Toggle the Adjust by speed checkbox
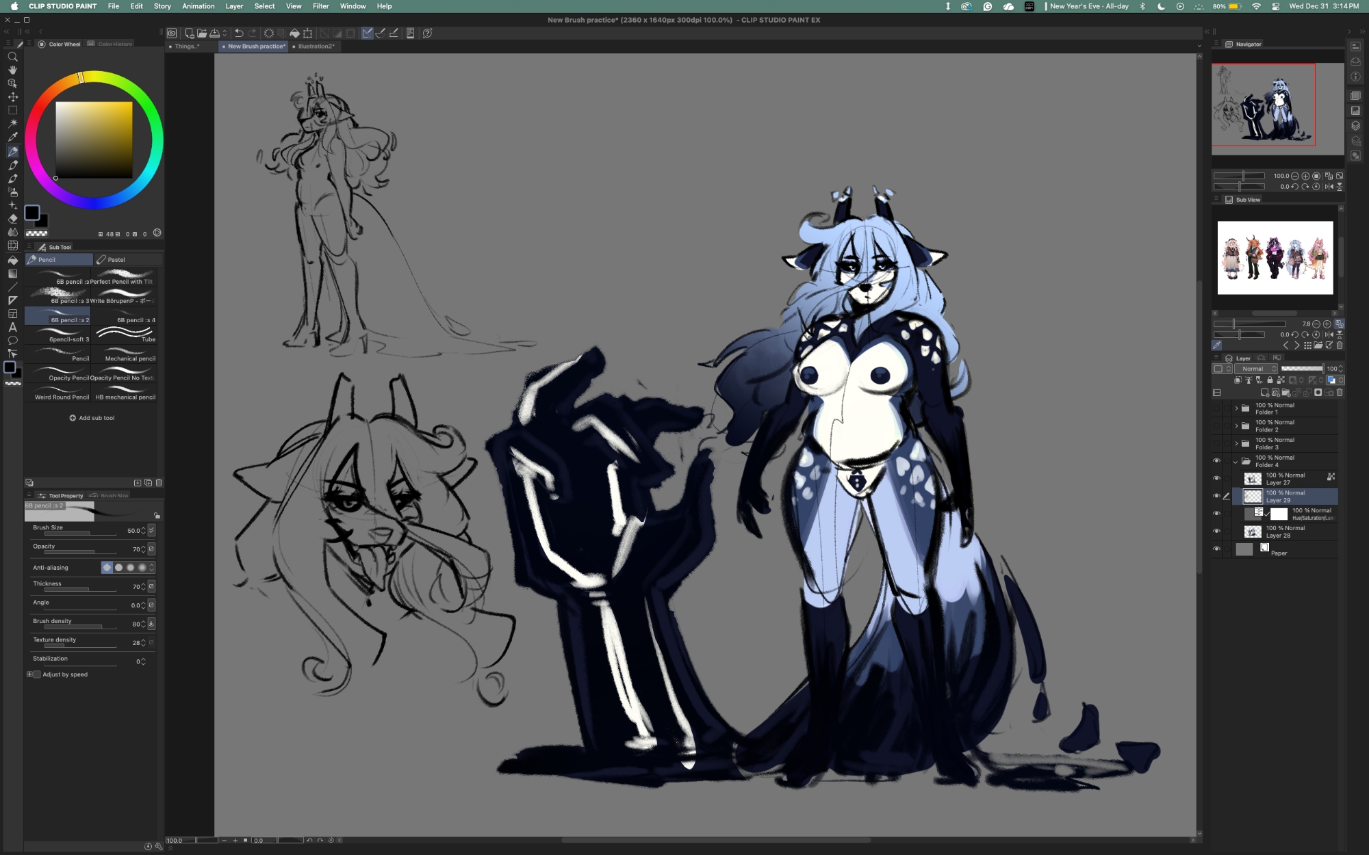This screenshot has width=1369, height=855. click(x=37, y=674)
